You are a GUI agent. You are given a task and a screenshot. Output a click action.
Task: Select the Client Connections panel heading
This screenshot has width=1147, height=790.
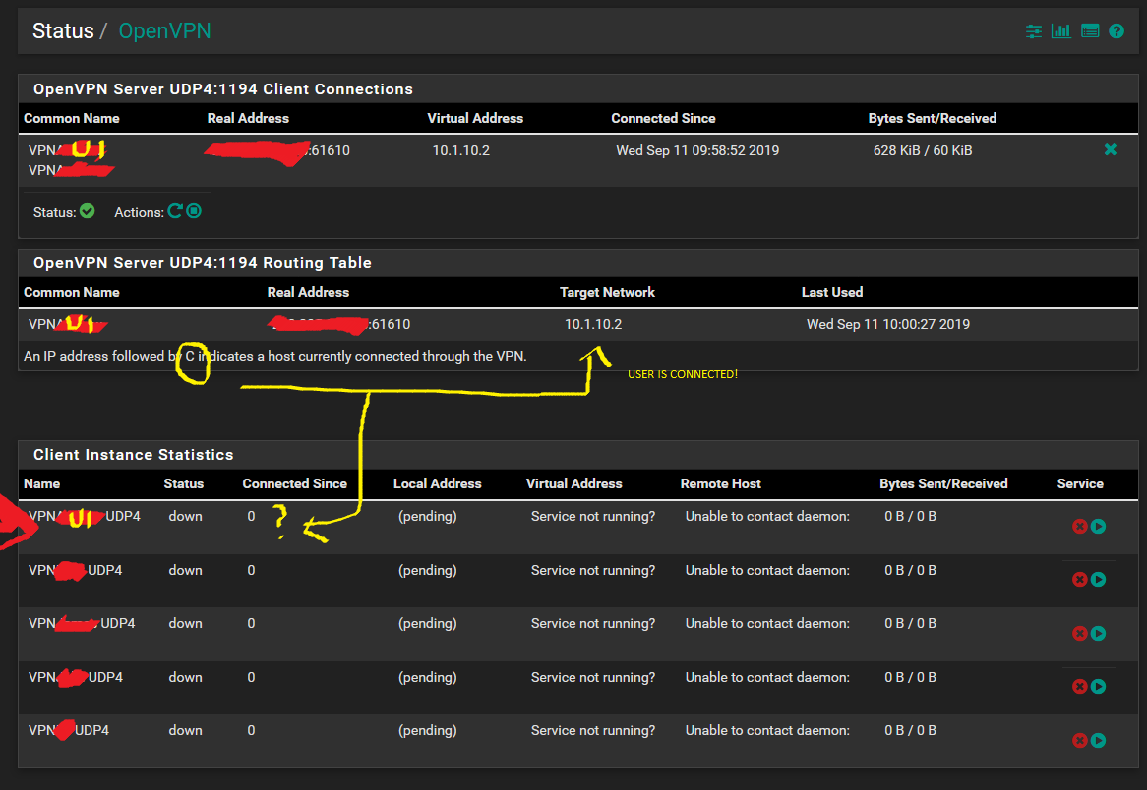click(x=223, y=89)
